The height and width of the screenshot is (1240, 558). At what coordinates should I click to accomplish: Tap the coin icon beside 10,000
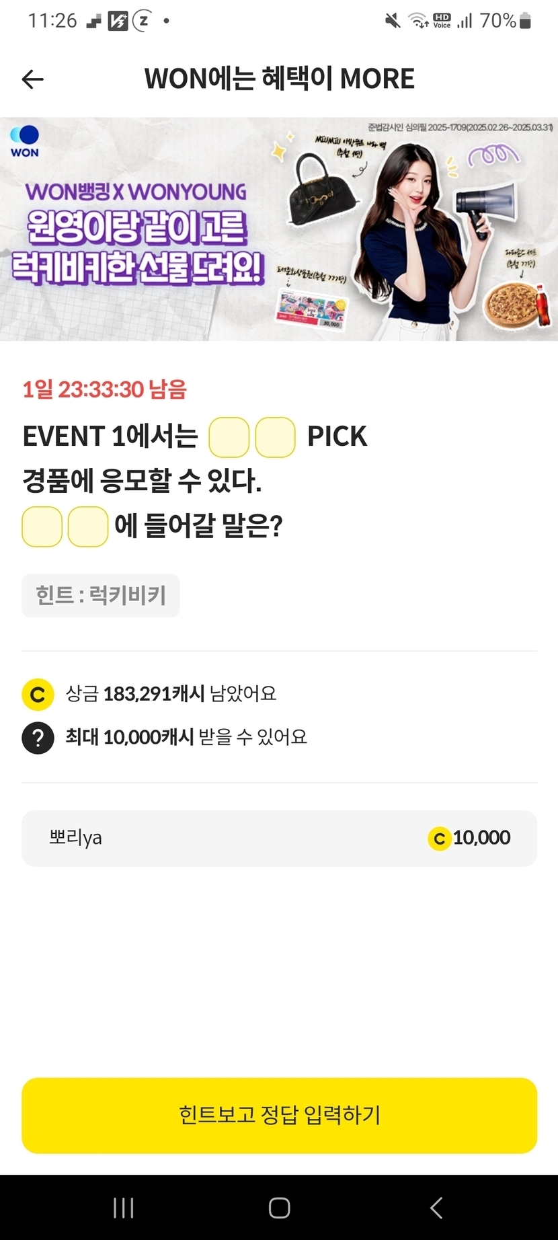click(439, 839)
